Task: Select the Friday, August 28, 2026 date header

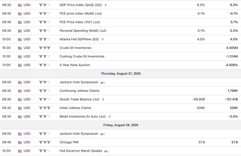Action: click(x=121, y=125)
